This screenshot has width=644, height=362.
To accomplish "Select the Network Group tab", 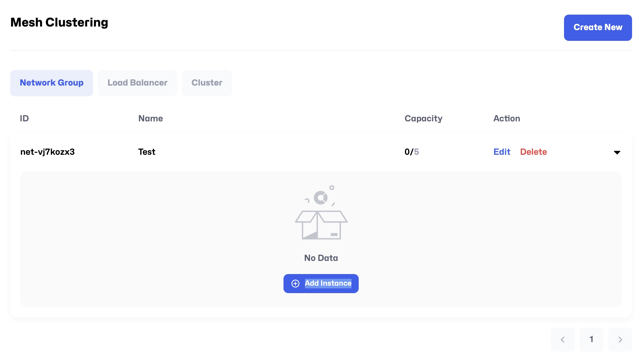I will click(51, 83).
